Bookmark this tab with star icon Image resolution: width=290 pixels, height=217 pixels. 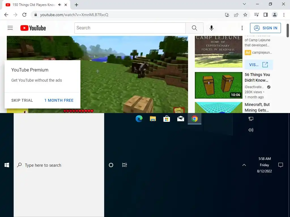tap(245, 15)
